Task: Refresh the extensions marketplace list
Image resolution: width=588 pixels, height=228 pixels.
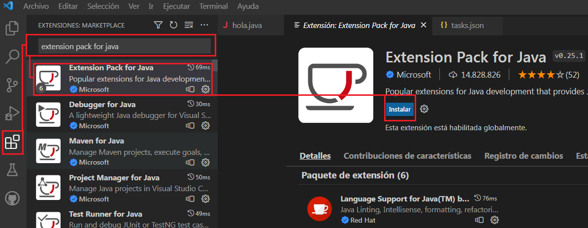Action: [173, 25]
